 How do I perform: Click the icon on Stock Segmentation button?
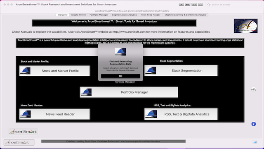(x=151, y=70)
